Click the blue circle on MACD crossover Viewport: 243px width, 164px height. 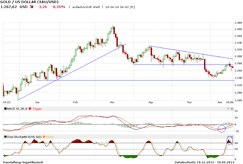[221, 129]
